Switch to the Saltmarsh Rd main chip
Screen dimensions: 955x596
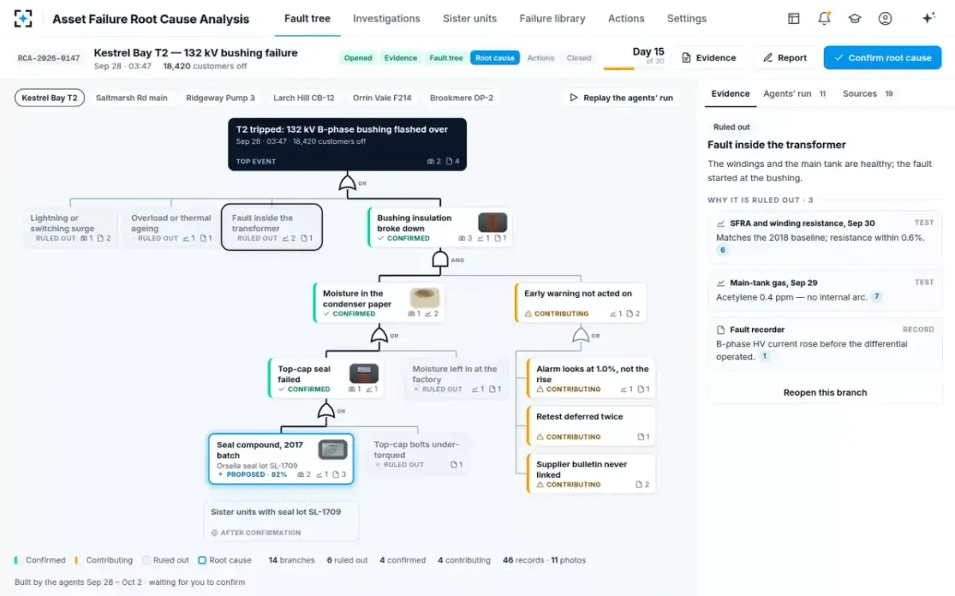click(131, 98)
